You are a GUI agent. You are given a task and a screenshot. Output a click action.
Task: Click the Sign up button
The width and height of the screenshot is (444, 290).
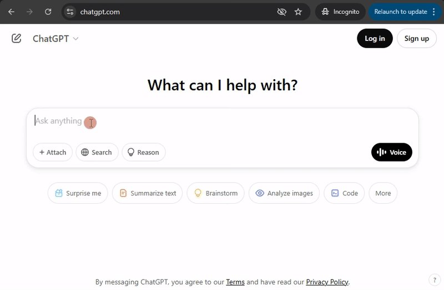(x=417, y=38)
